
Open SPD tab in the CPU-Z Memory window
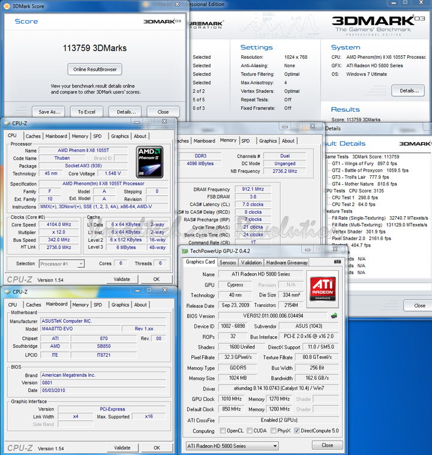[x=245, y=140]
